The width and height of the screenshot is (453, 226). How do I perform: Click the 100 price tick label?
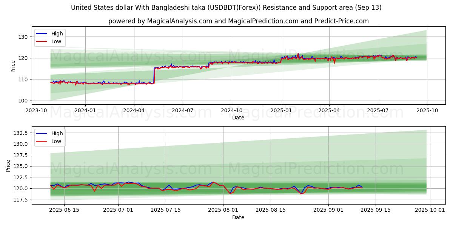click(23, 101)
